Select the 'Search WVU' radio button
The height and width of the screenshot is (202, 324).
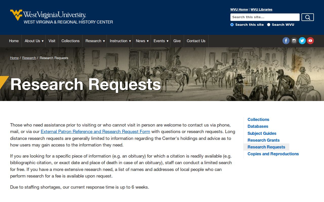269,25
